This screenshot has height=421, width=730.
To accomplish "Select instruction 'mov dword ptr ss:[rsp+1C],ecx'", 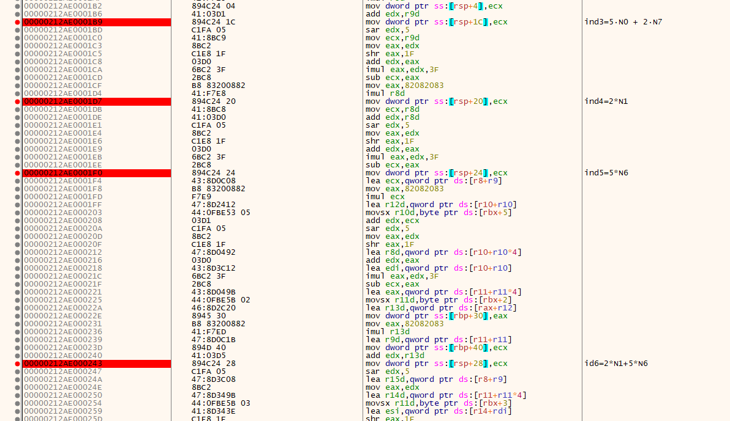I will 436,22.
